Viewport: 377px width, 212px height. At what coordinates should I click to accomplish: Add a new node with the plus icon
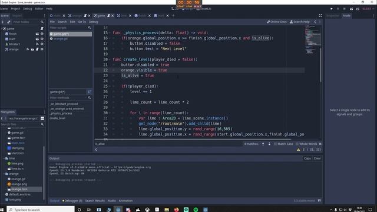point(2,22)
